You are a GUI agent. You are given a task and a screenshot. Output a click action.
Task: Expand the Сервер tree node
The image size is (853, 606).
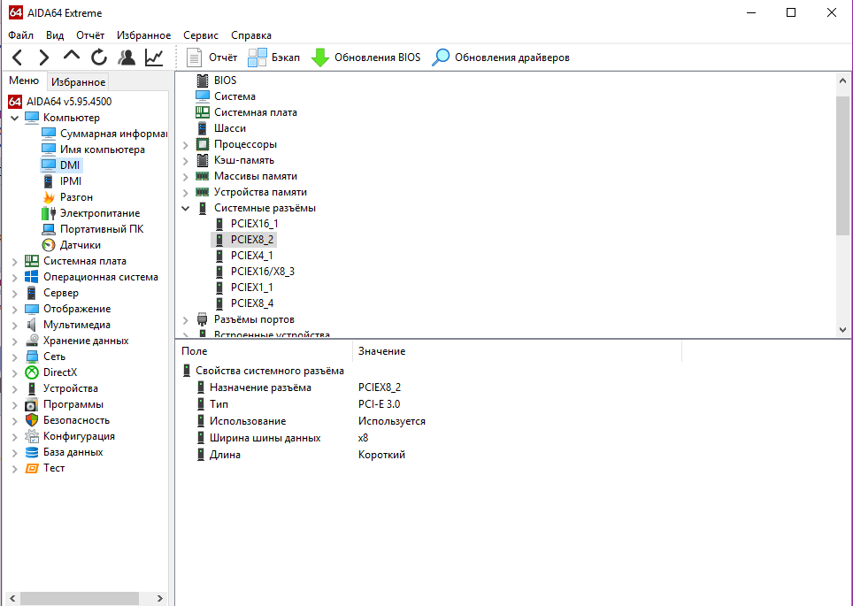coord(15,293)
